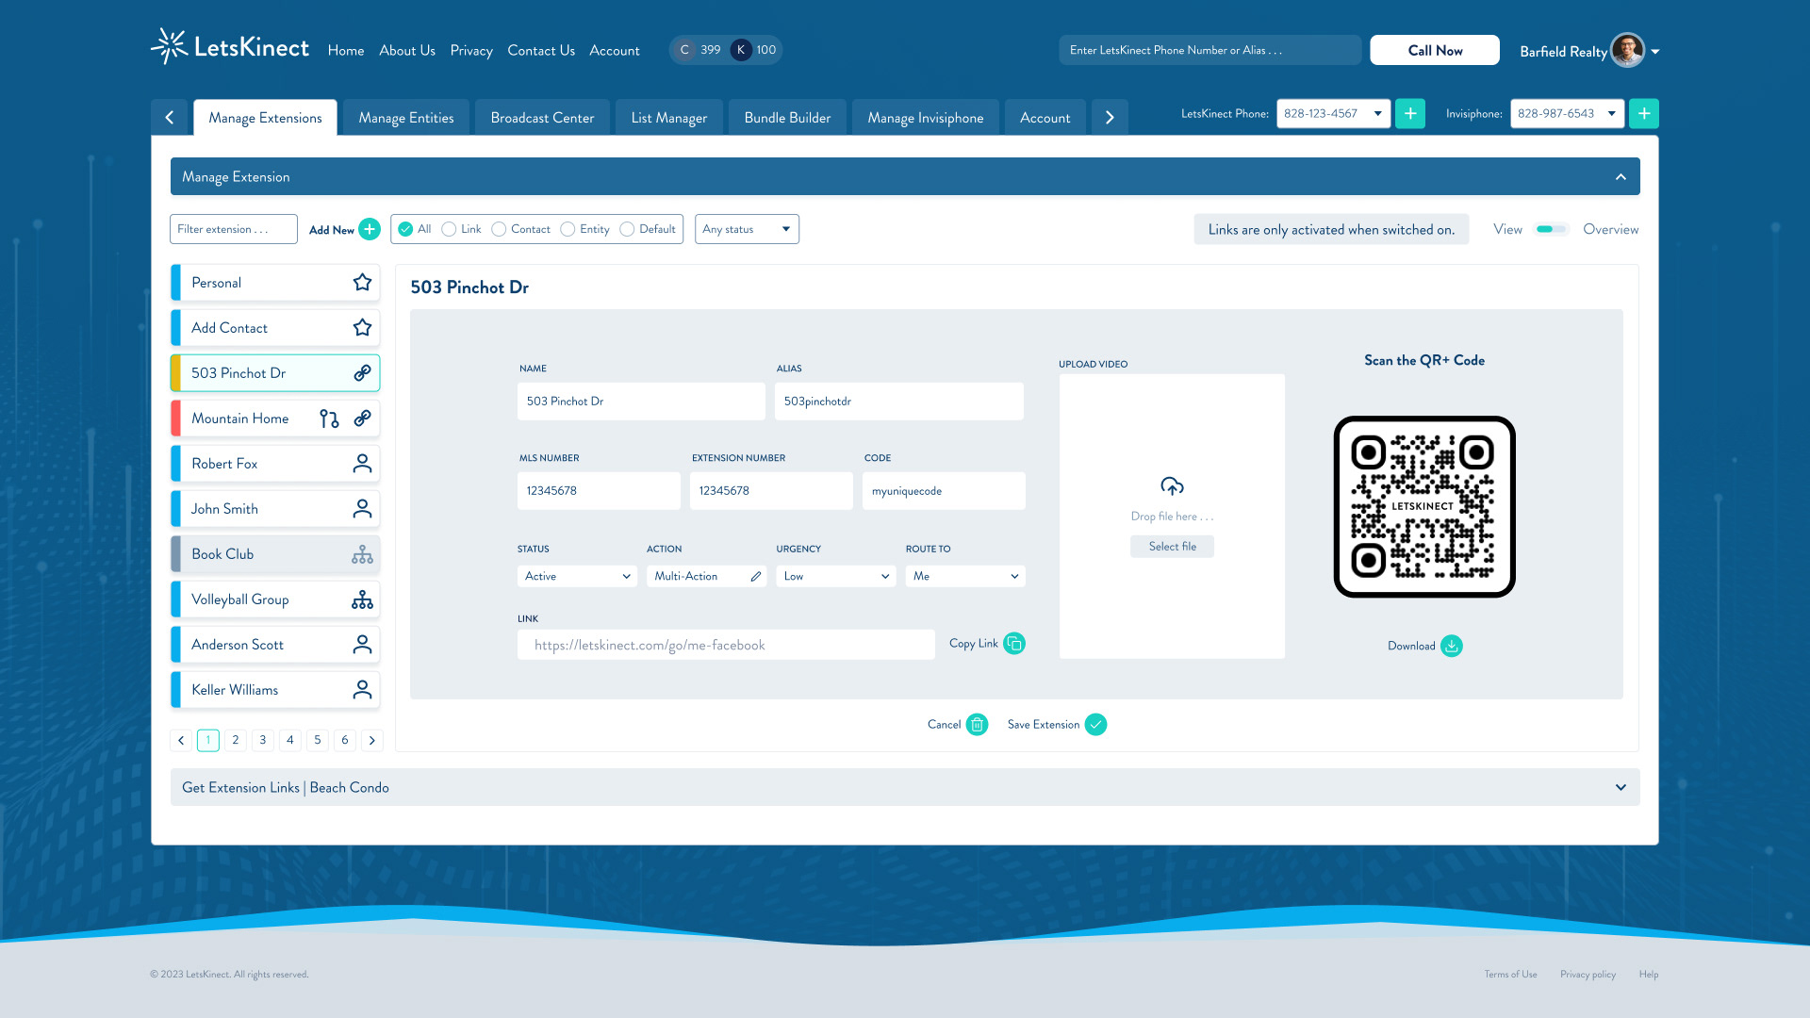Open the Urgency dropdown showing Low
Screen dimensions: 1810x1018
835,576
